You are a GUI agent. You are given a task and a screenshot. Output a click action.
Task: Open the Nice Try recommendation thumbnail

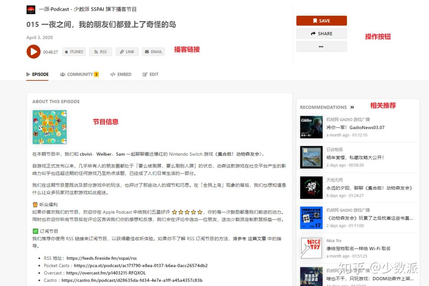point(311,248)
